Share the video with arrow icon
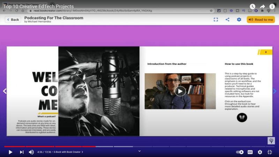 [x=262, y=7]
